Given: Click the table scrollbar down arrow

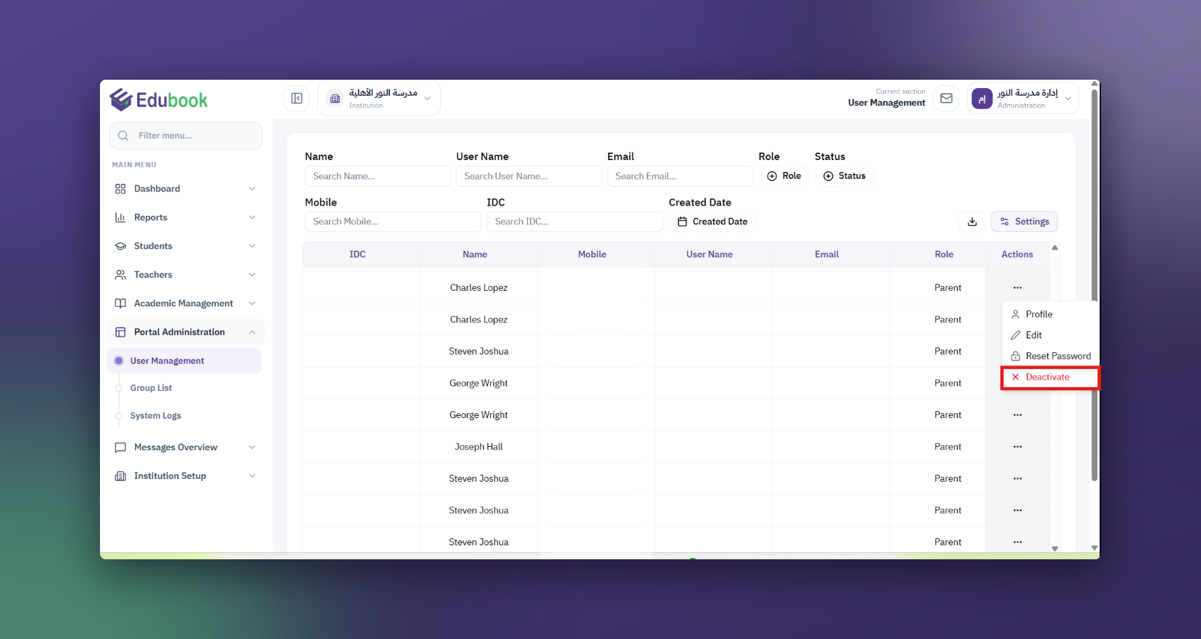Looking at the screenshot, I should [1055, 549].
